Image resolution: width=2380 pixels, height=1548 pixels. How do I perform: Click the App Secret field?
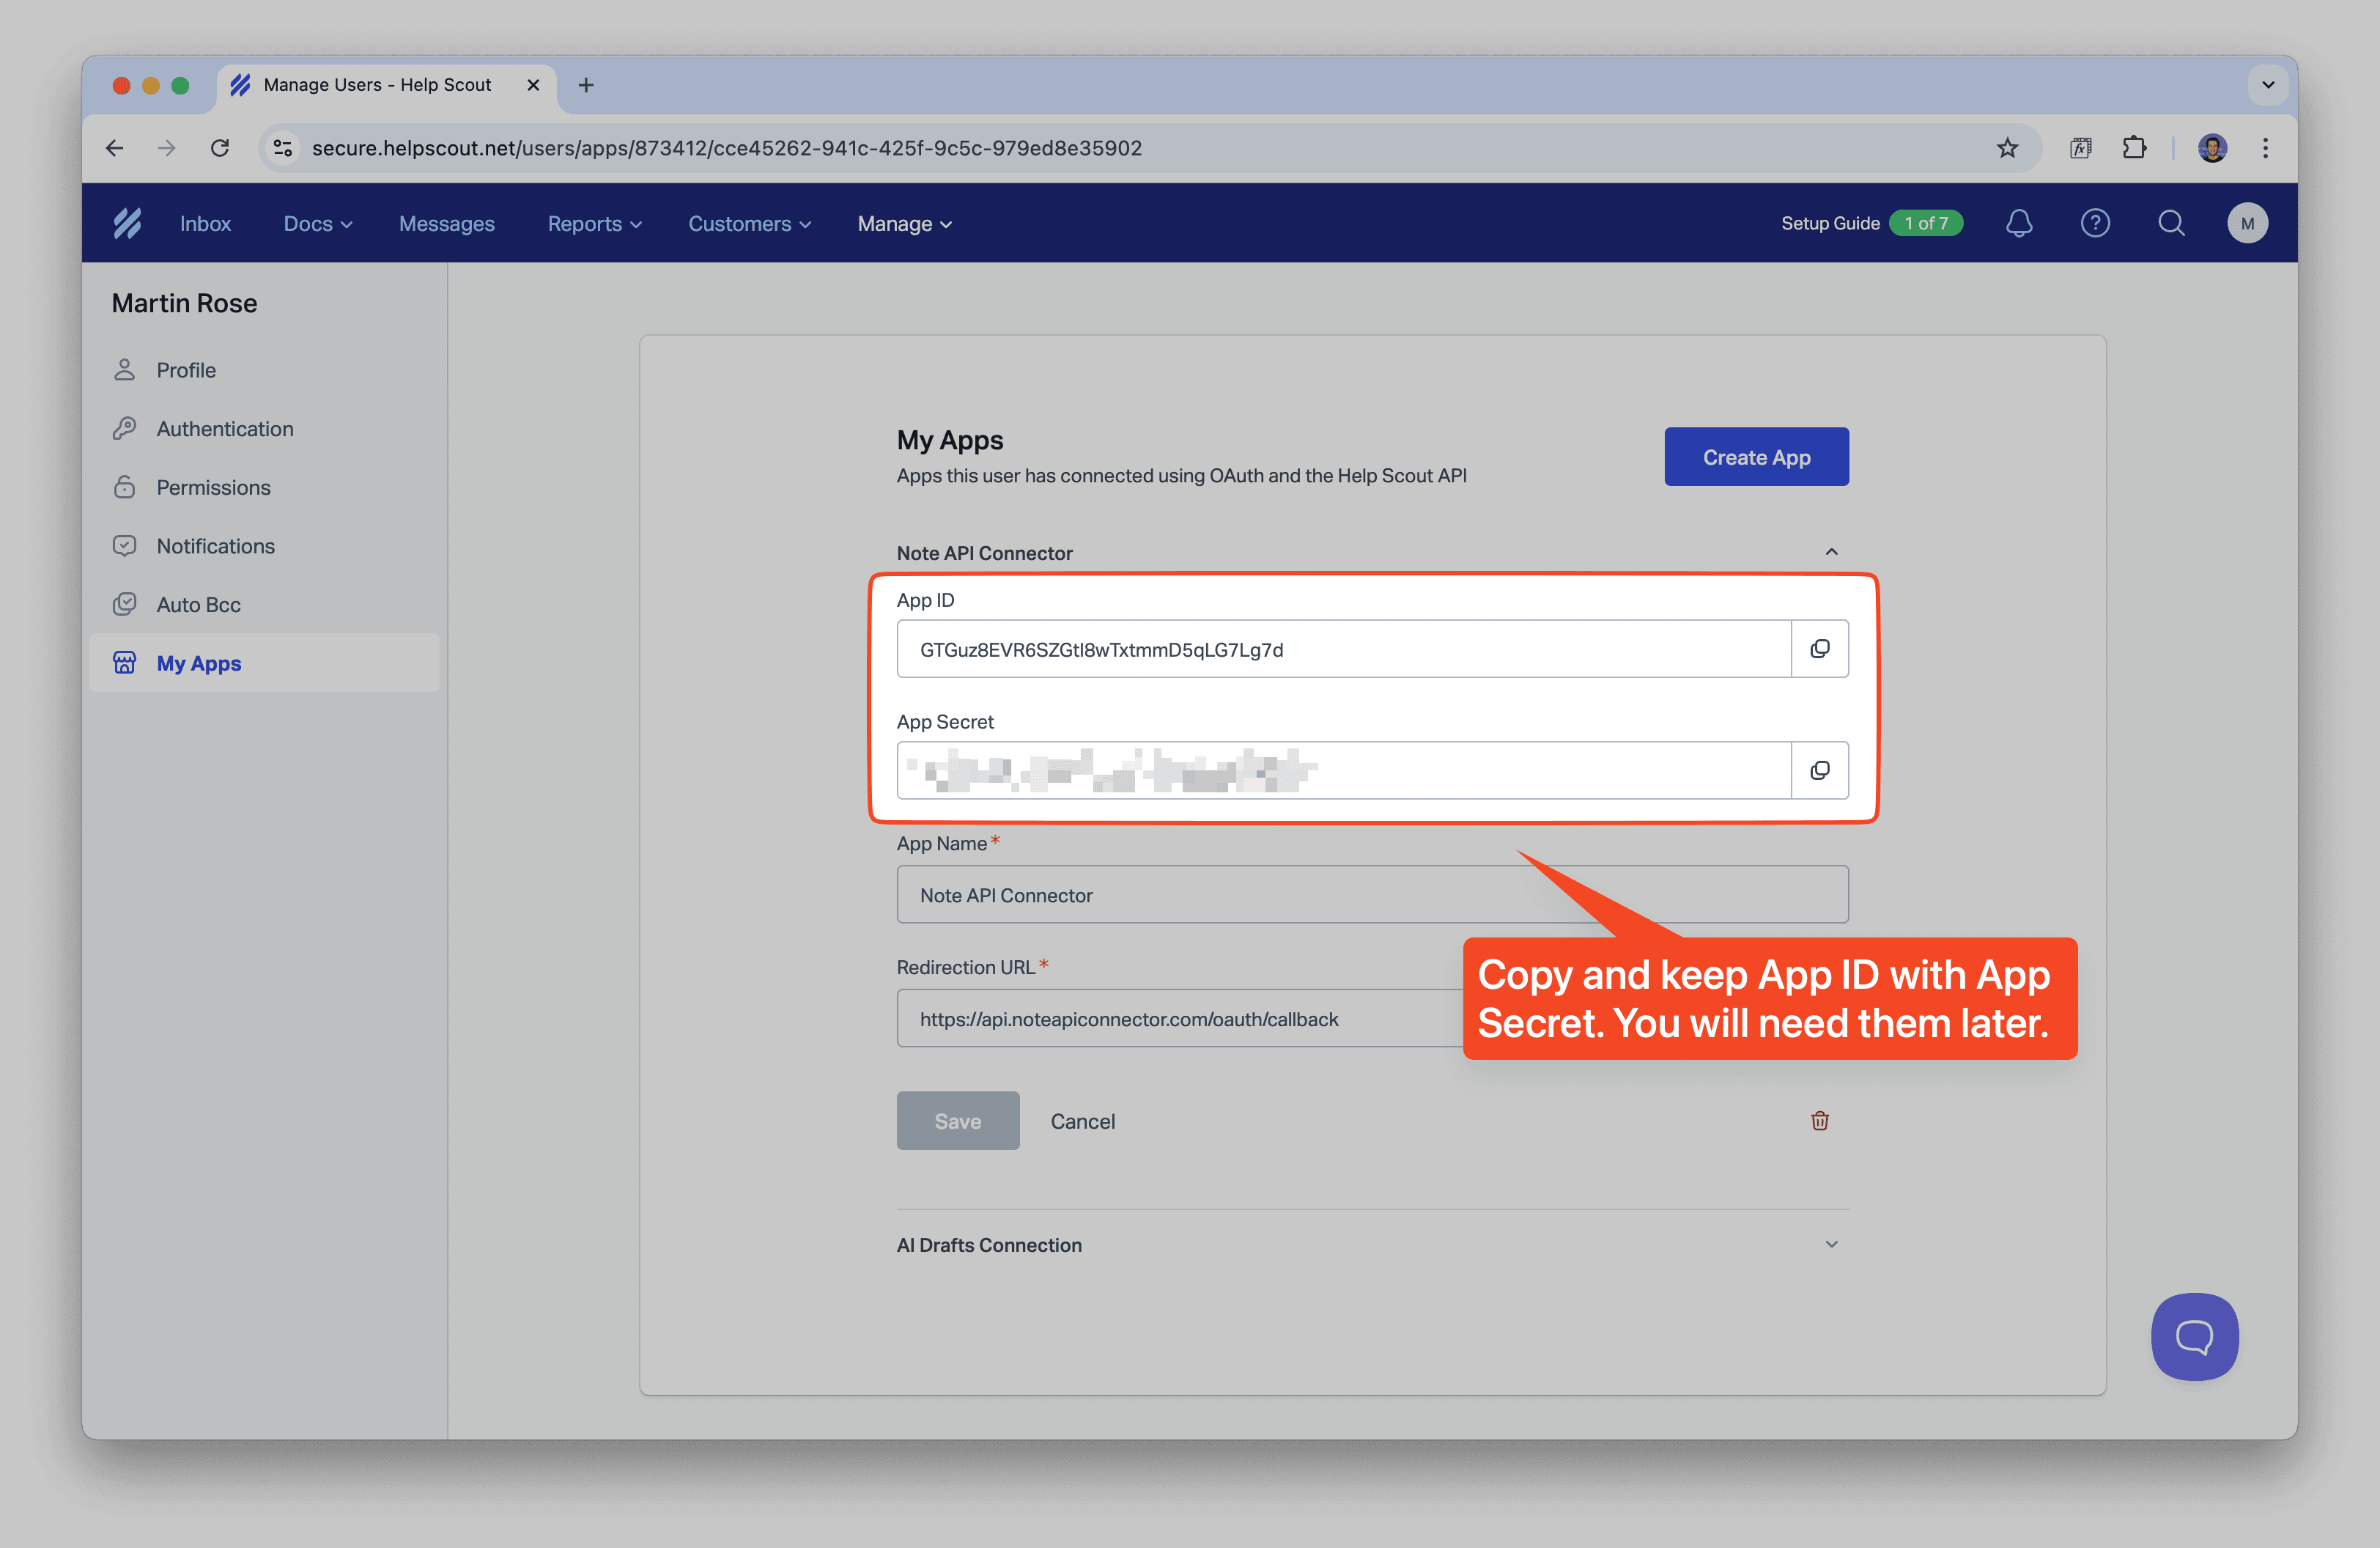pyautogui.click(x=1343, y=770)
